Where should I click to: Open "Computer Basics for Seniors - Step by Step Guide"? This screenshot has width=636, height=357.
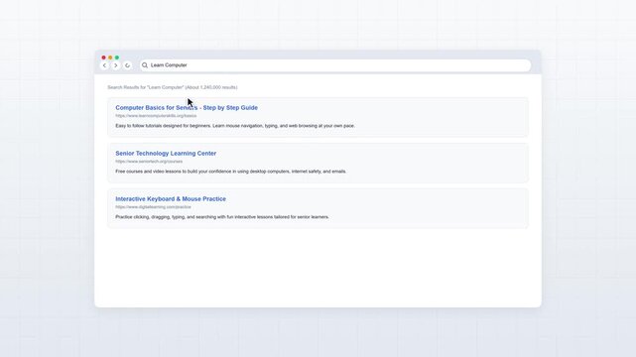[187, 108]
